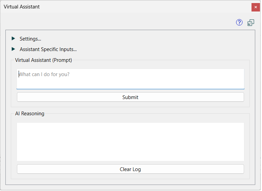Image resolution: width=262 pixels, height=191 pixels.
Task: Click the Virtual Assistant title bar text
Action: coord(22,7)
